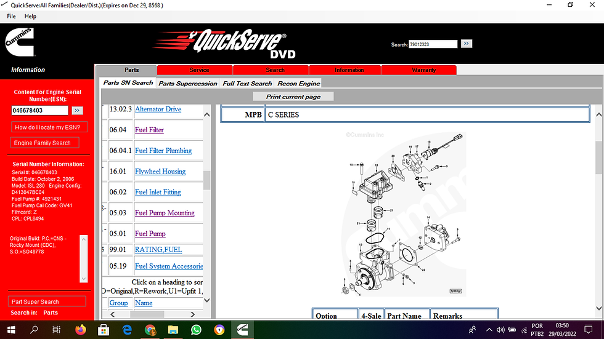Switch to the Service tab
The image size is (604, 339).
(x=195, y=70)
